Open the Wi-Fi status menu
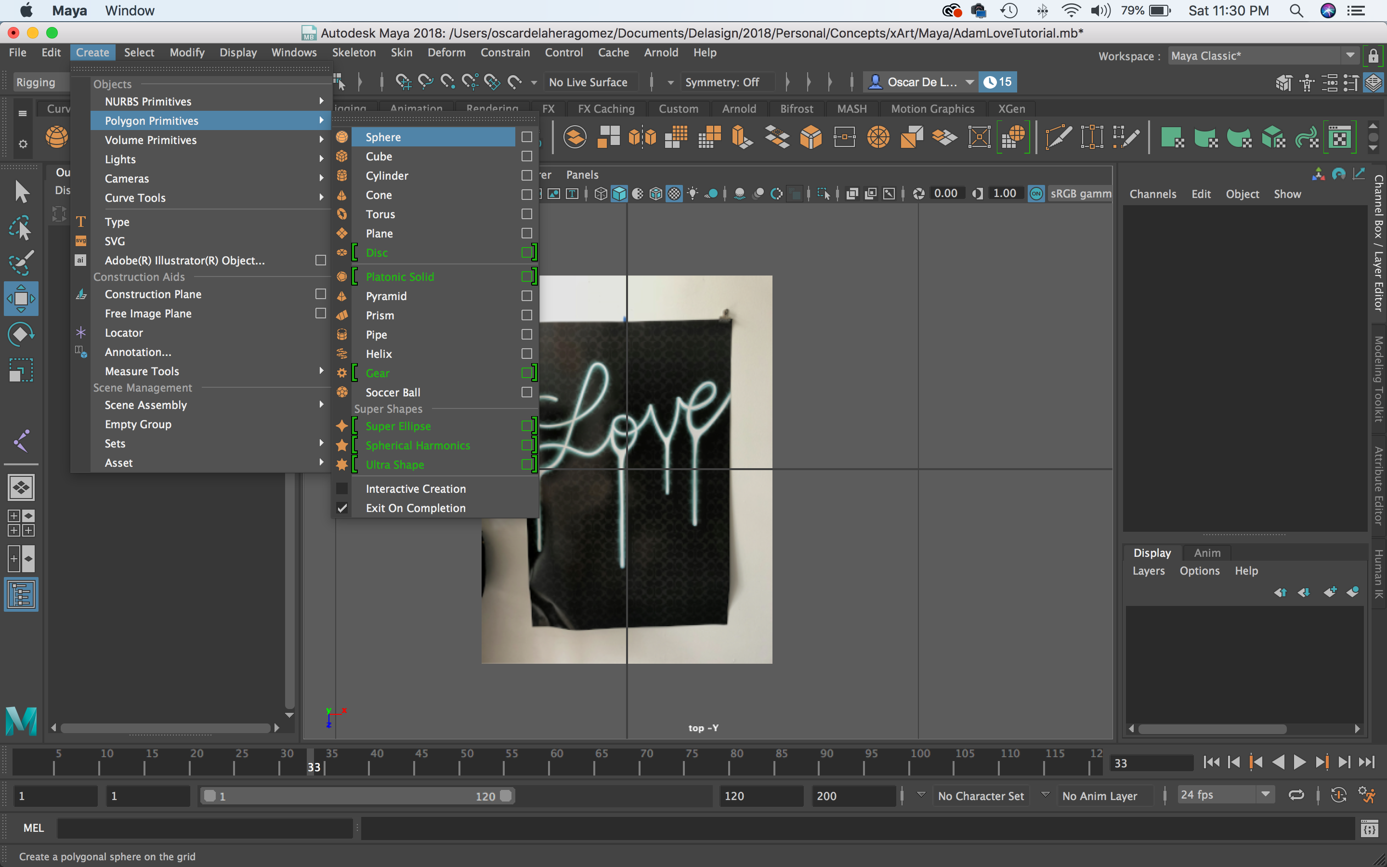This screenshot has height=867, width=1387. click(x=1071, y=11)
